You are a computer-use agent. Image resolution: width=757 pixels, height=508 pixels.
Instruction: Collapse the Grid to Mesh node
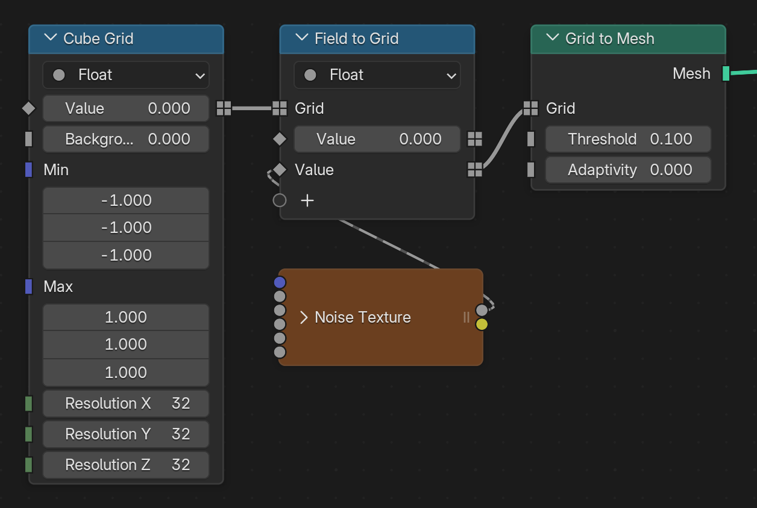[x=552, y=39]
